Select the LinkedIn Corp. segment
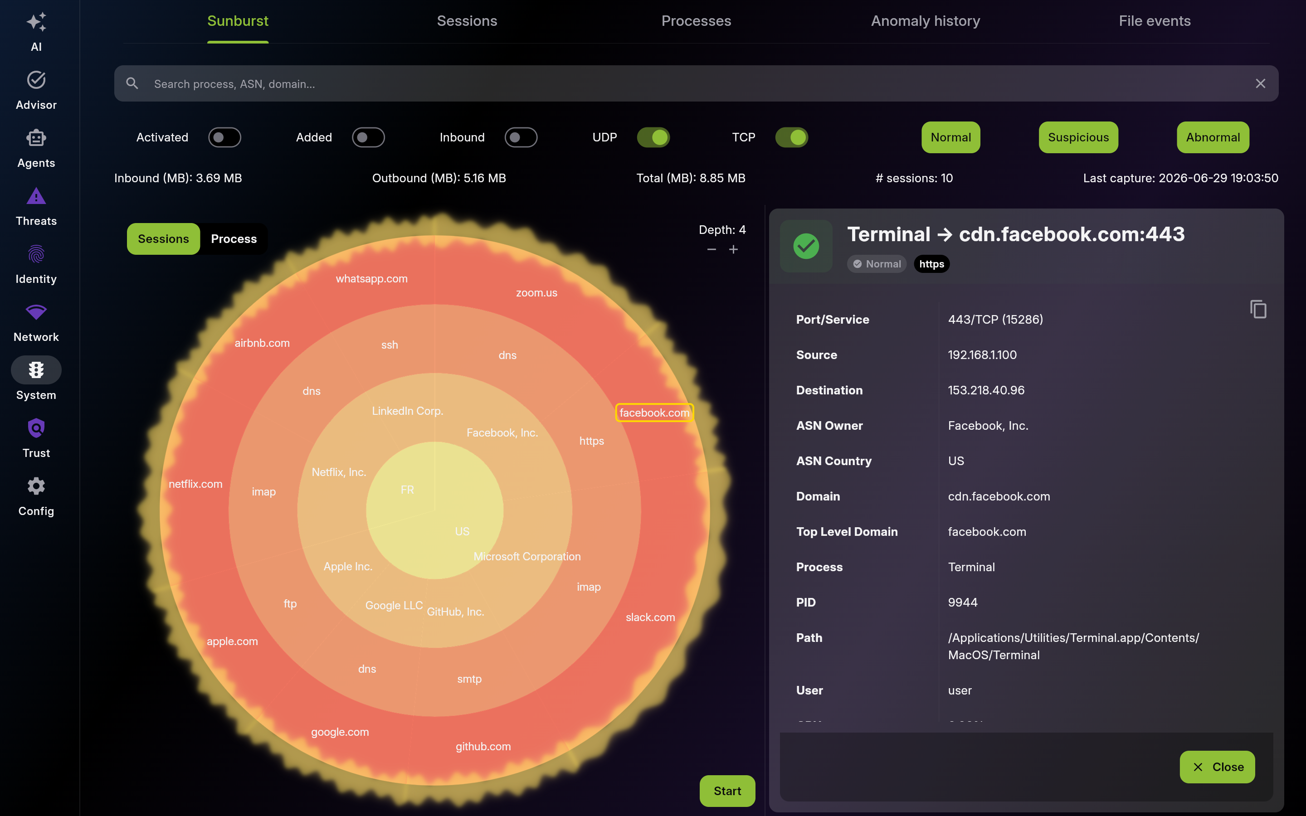Viewport: 1306px width, 816px height. [x=408, y=411]
